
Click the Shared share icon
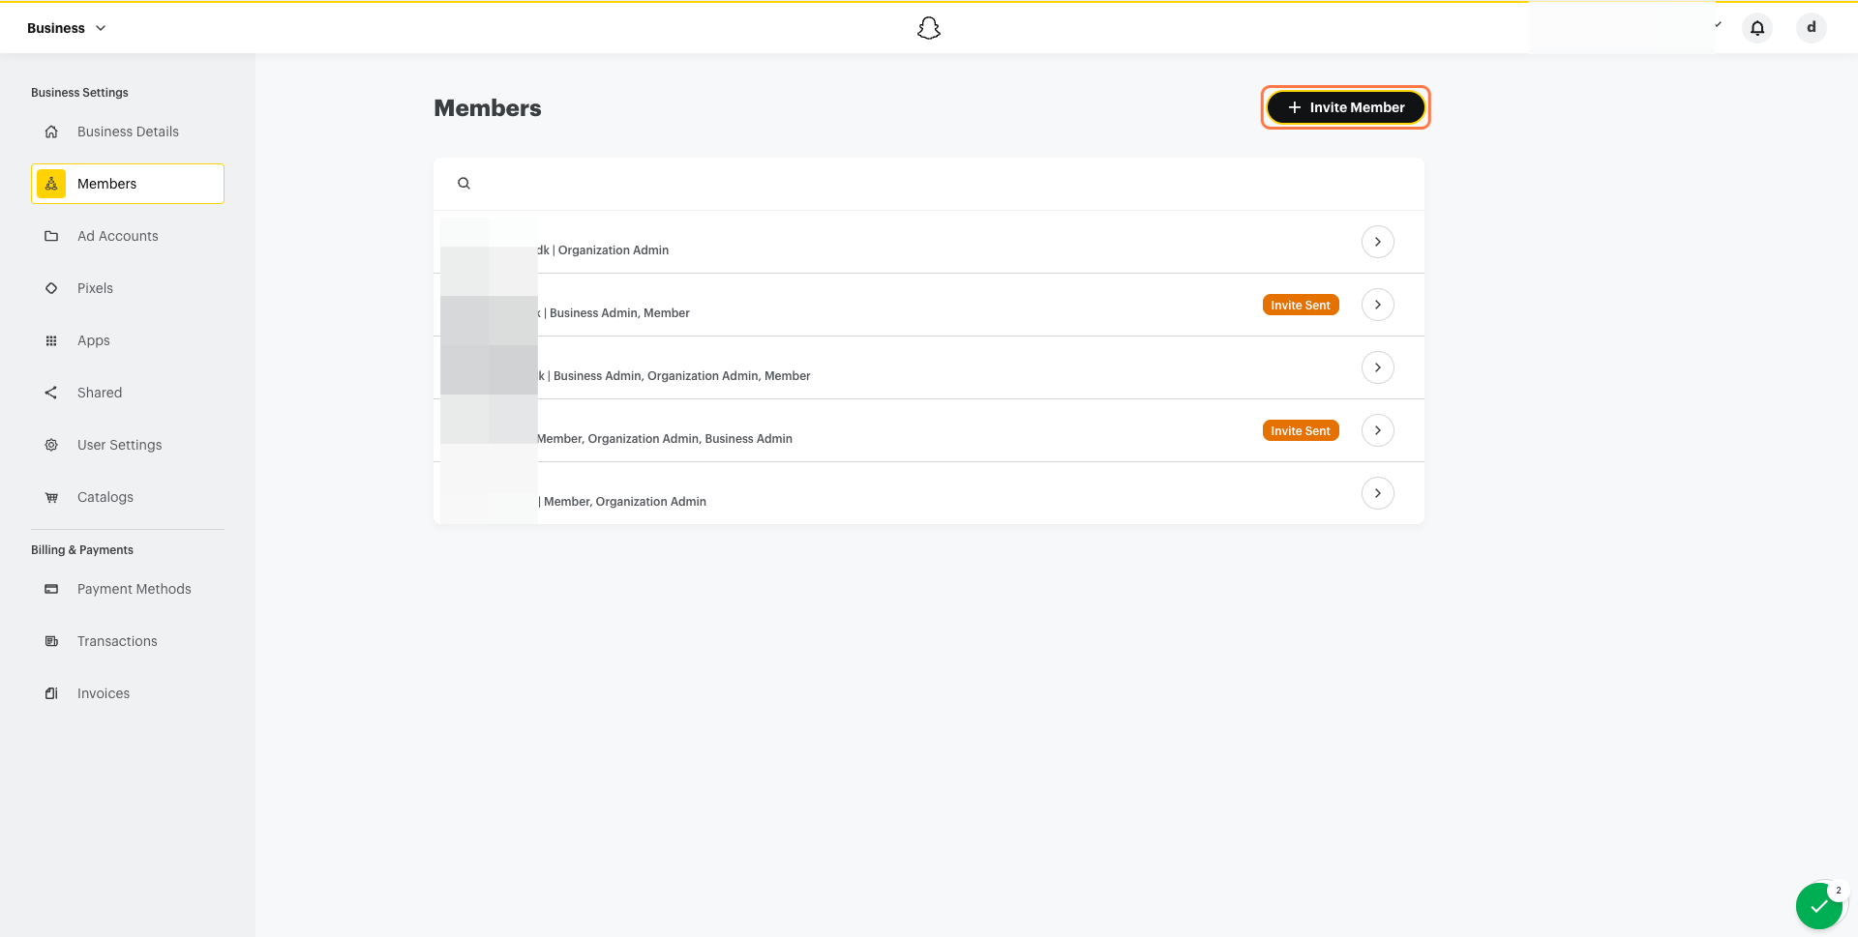pos(51,393)
